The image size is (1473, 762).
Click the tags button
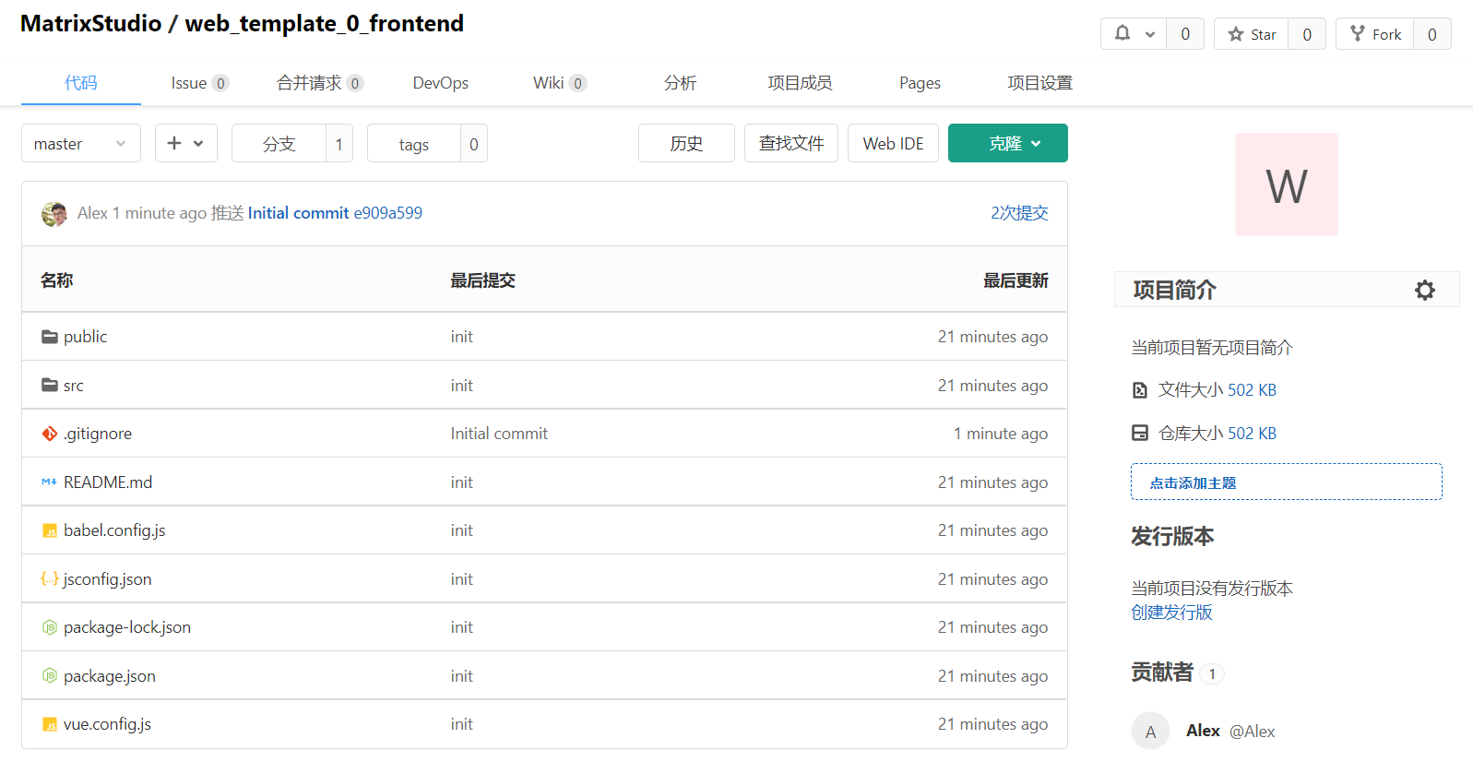[414, 143]
